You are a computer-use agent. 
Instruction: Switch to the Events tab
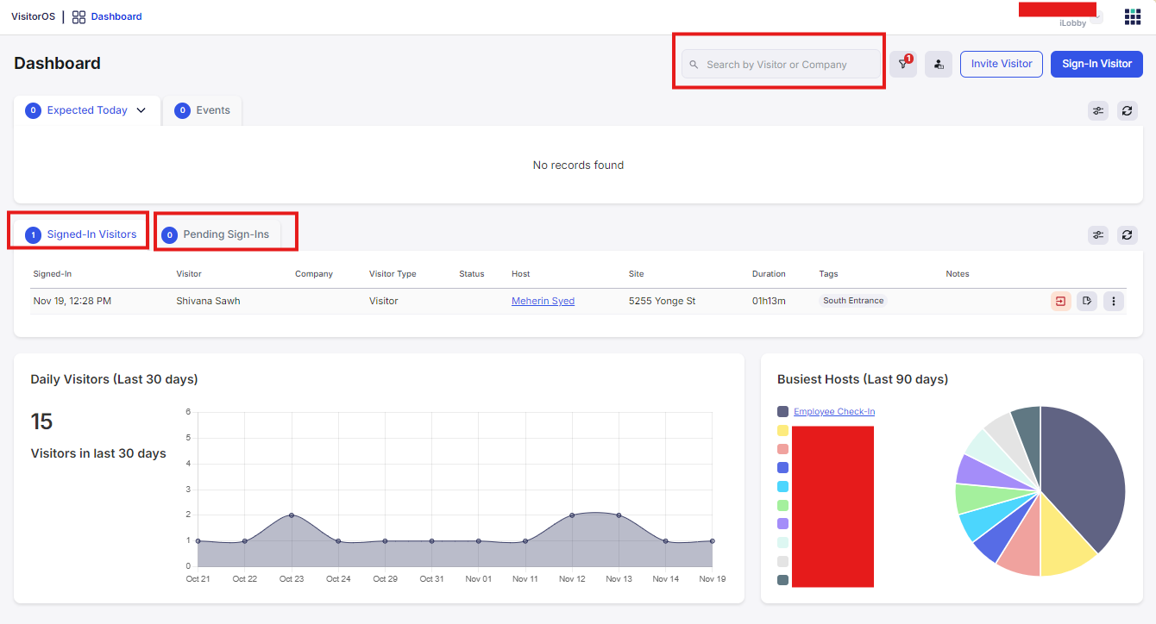(203, 110)
